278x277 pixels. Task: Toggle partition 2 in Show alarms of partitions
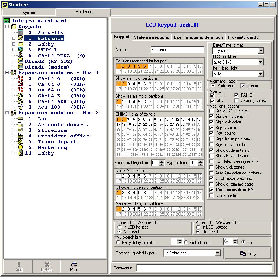tap(123, 84)
